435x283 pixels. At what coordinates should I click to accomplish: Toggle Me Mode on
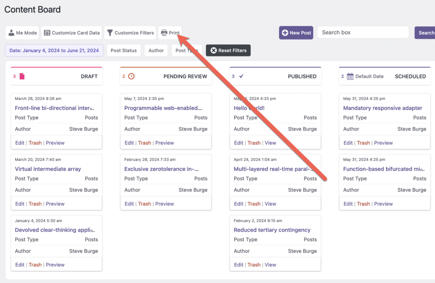pos(21,32)
